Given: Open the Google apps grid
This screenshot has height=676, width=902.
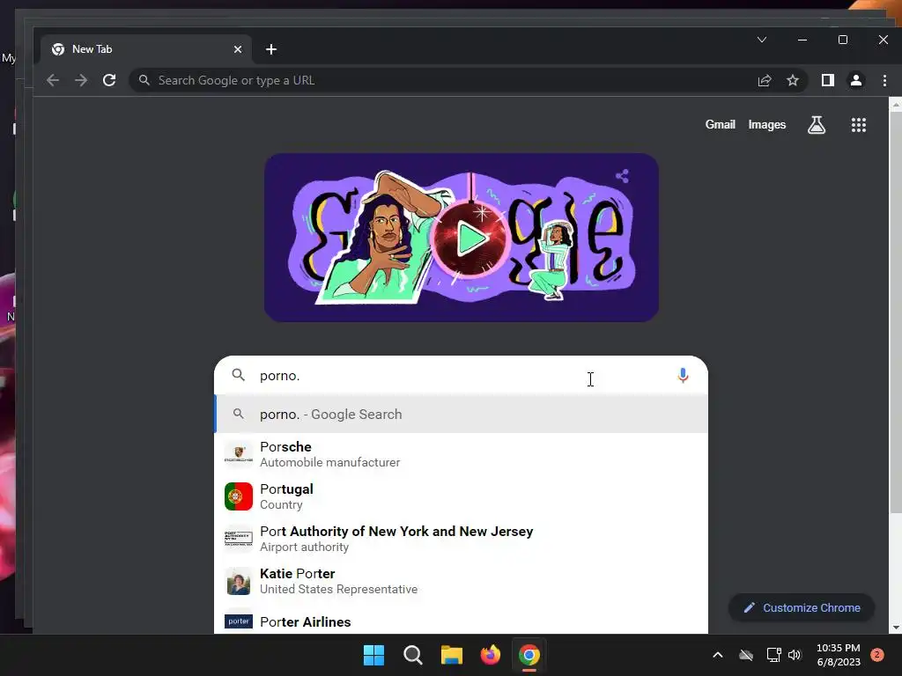Looking at the screenshot, I should tap(859, 125).
